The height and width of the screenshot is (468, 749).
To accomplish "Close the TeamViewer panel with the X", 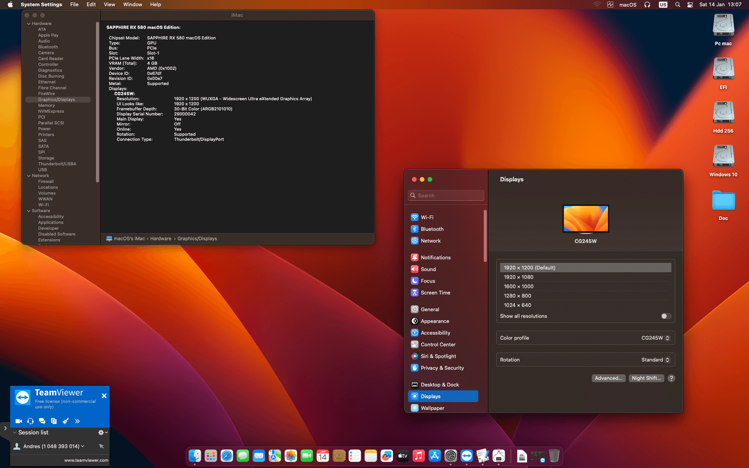I will pos(104,396).
